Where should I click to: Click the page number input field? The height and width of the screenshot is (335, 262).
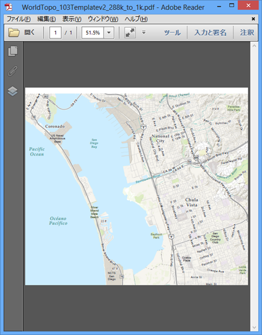55,33
